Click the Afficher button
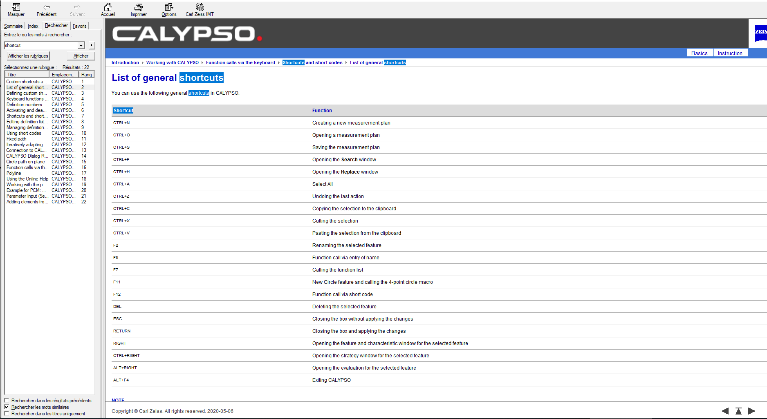 [x=81, y=56]
